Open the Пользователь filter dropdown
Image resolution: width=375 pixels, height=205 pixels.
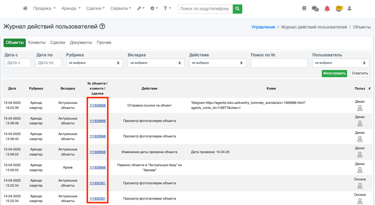tap(341, 63)
